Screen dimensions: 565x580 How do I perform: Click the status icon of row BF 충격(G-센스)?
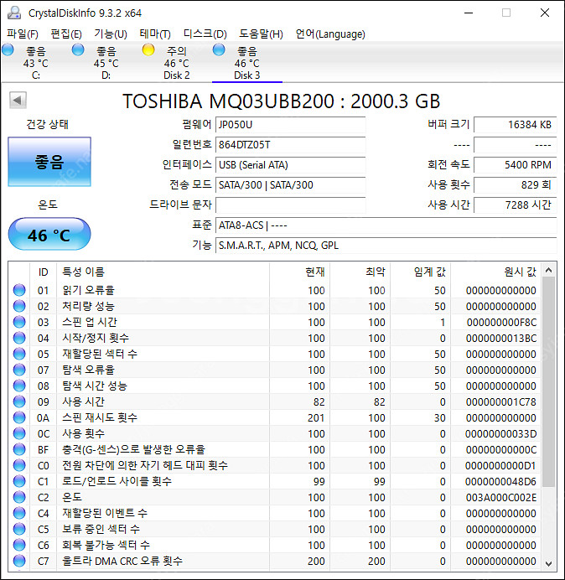pyautogui.click(x=19, y=449)
